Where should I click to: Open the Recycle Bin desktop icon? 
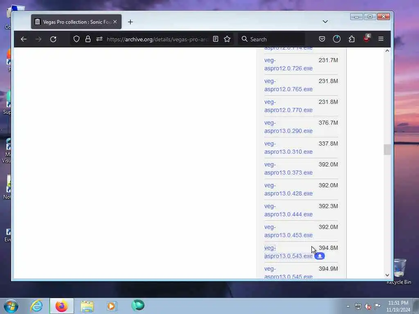tap(399, 272)
